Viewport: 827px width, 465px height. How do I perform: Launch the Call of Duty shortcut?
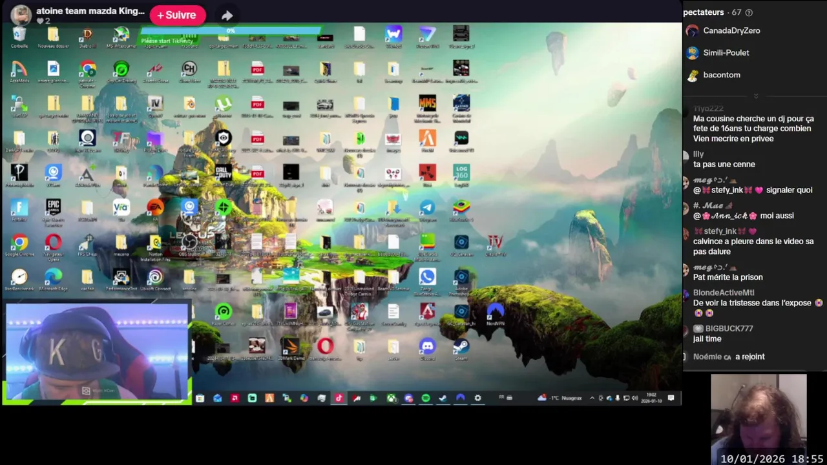(223, 176)
